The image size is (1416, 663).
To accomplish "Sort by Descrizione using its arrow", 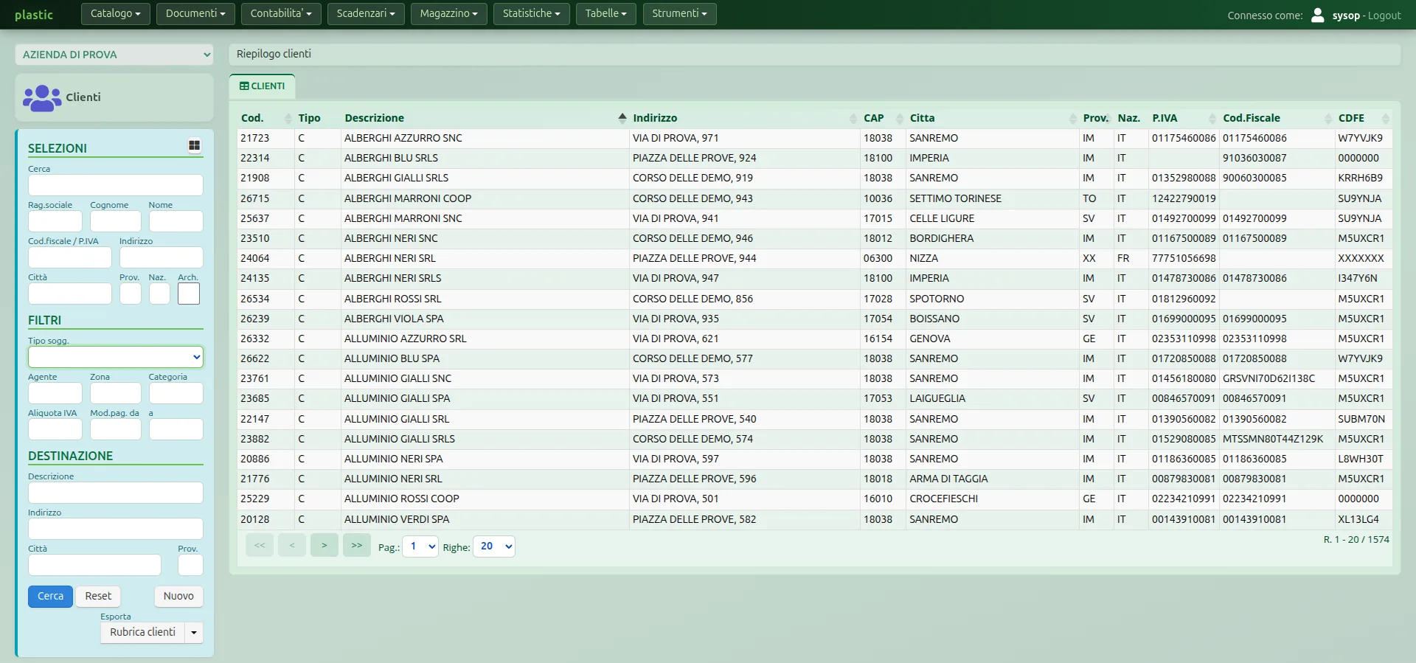I will click(622, 118).
